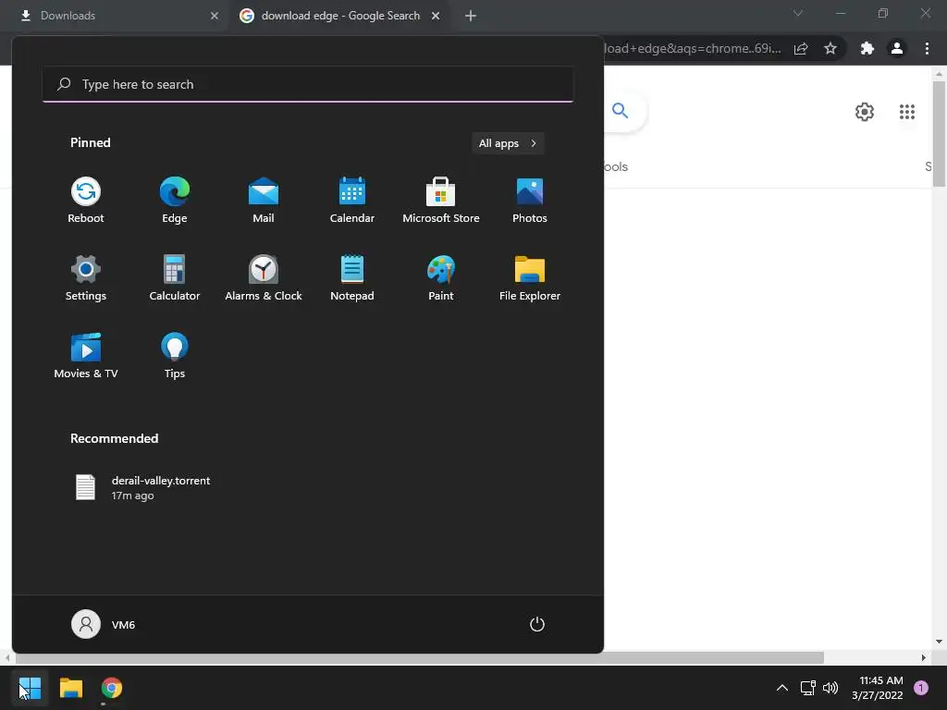The width and height of the screenshot is (947, 710).
Task: Launch Edge from pinned apps
Action: [175, 201]
